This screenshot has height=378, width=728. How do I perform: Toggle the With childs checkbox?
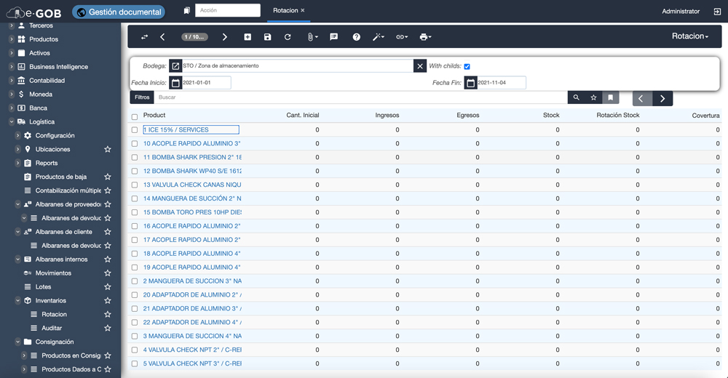467,66
